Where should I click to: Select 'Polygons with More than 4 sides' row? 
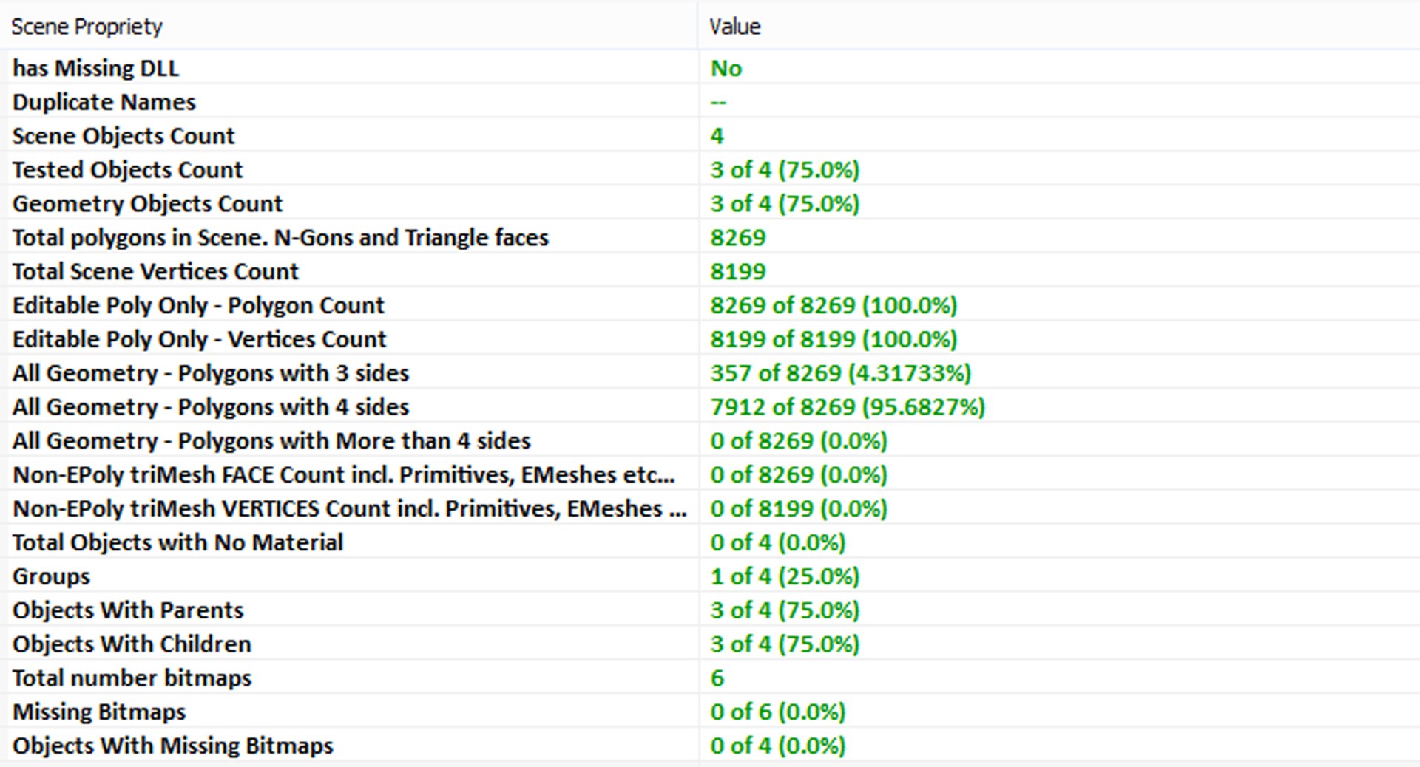tap(710, 441)
